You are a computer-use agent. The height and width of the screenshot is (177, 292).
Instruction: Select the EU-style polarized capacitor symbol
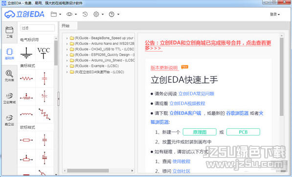45,158
